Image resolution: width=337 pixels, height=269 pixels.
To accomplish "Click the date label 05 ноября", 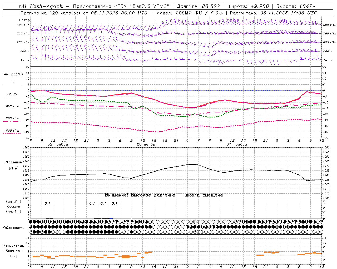I will click(58, 144).
